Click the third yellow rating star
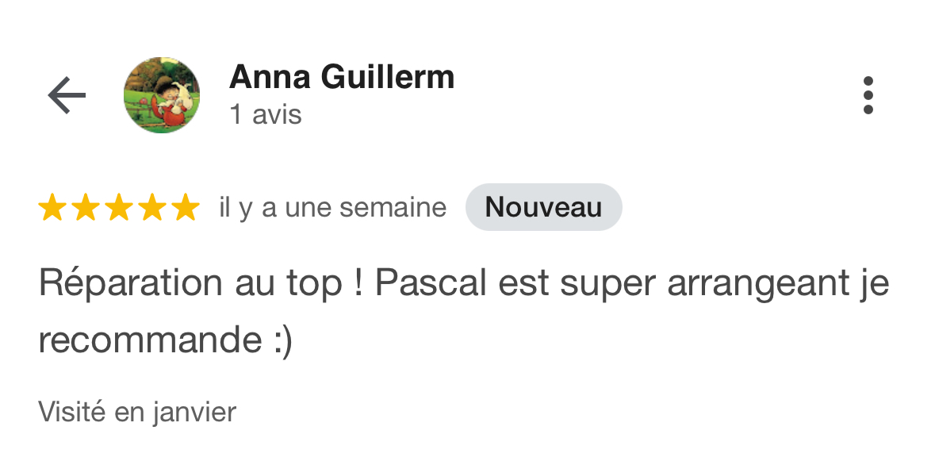Image resolution: width=935 pixels, height=465 pixels. tap(119, 207)
